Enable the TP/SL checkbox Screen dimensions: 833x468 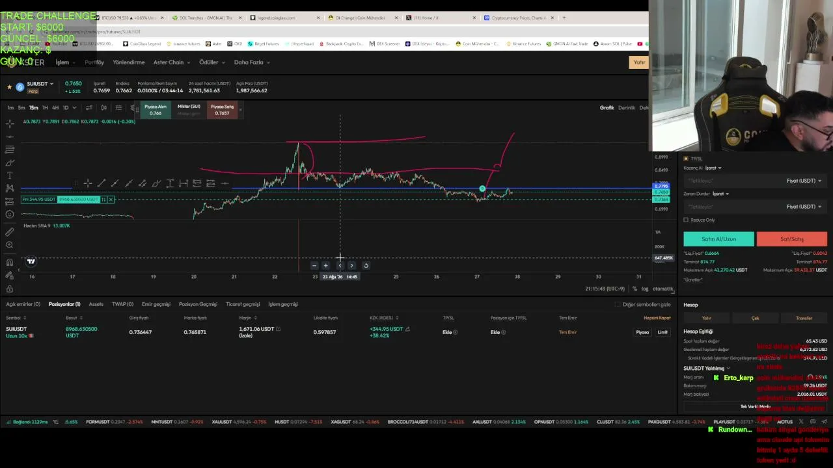pos(686,159)
